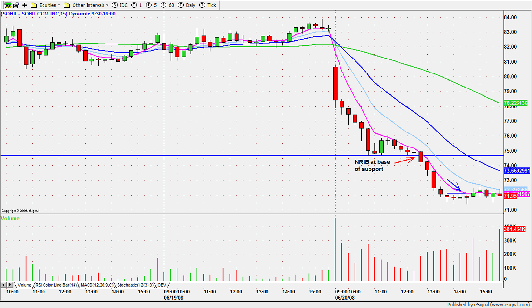This screenshot has height=308, width=532.
Task: Switch to the Daily interval
Action: [x=187, y=5]
